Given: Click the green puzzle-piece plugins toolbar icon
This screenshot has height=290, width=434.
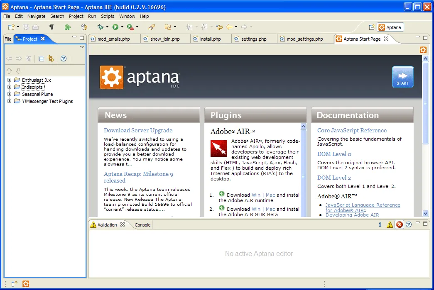Looking at the screenshot, I should pos(68,27).
